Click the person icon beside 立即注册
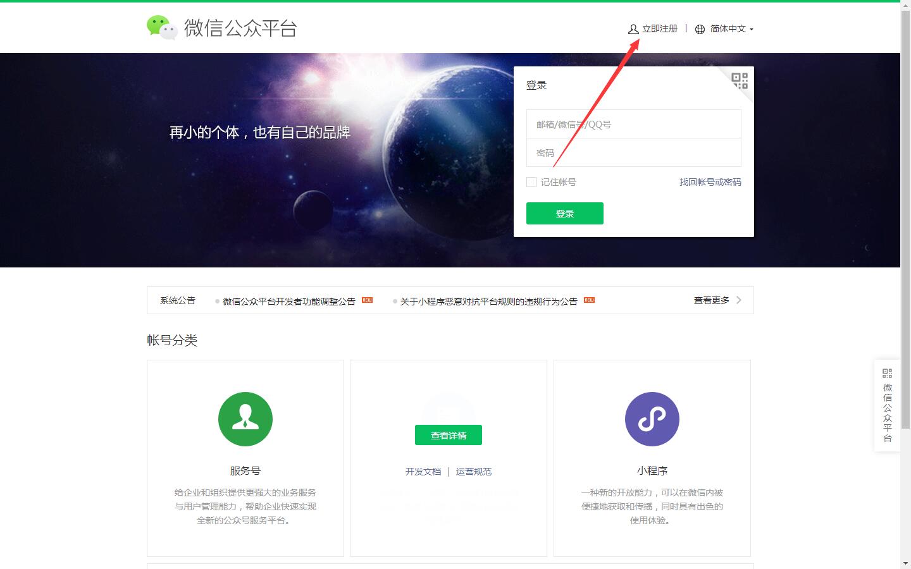 click(632, 28)
